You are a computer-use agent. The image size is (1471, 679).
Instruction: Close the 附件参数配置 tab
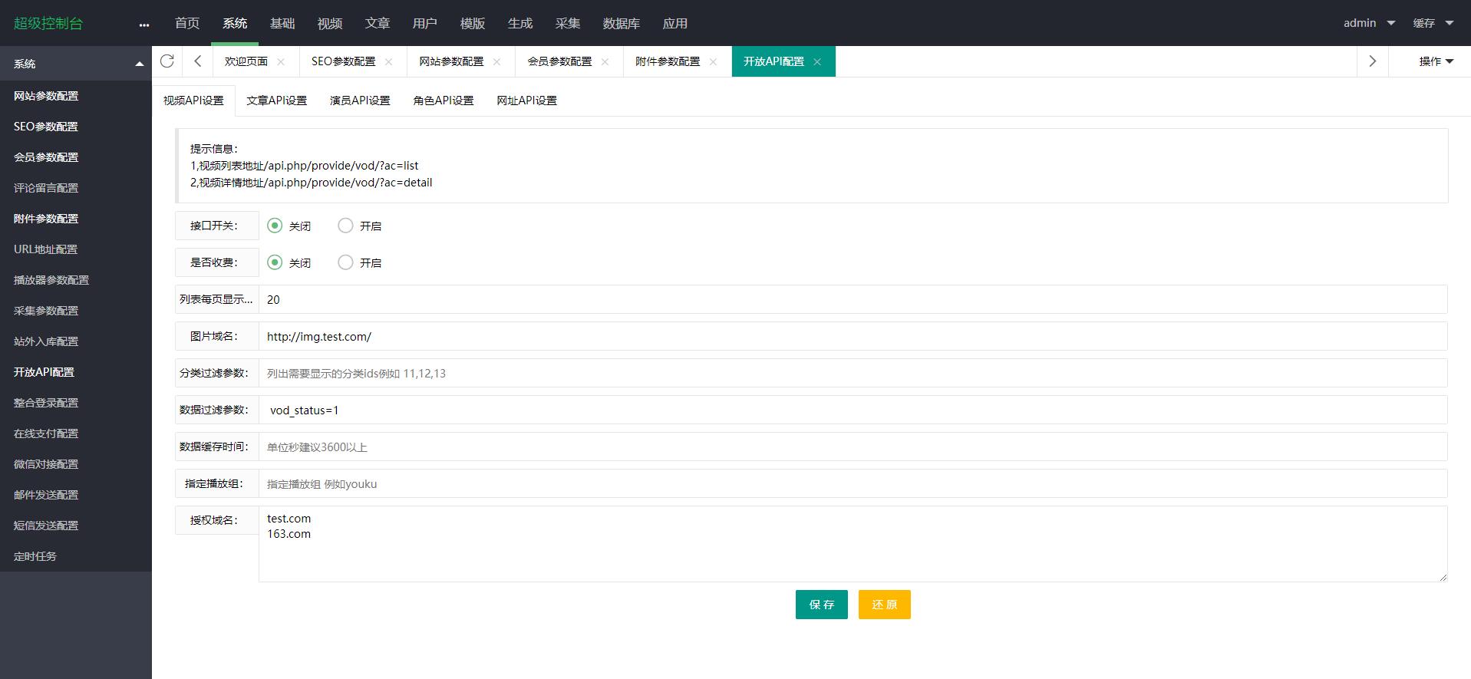[x=714, y=62]
